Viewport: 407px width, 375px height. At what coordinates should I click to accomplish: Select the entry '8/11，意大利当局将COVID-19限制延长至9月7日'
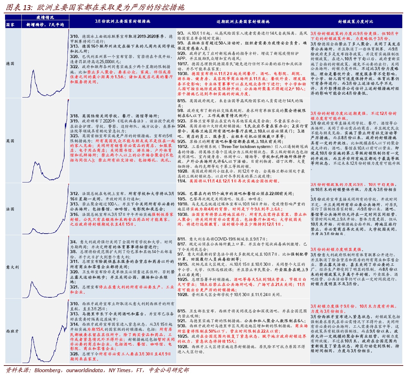222,239
